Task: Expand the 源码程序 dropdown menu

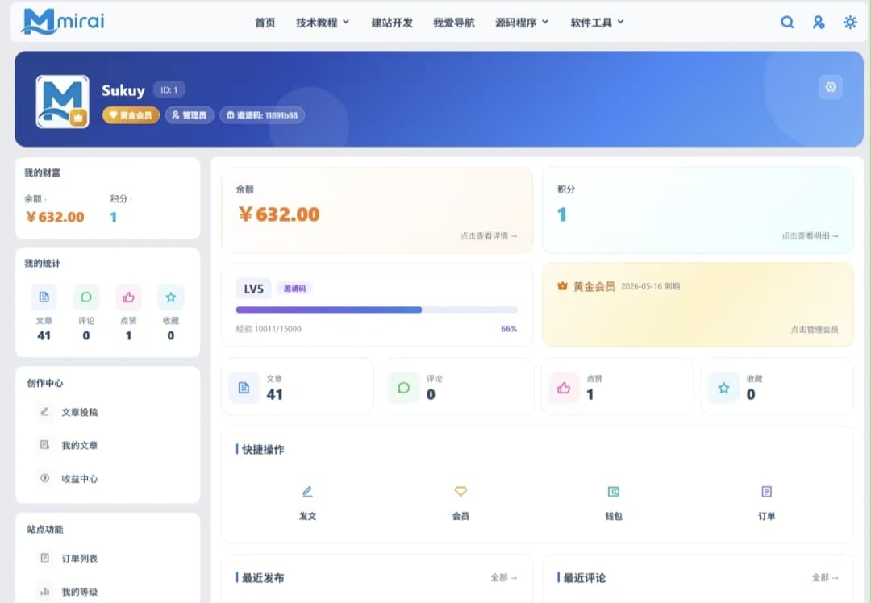Action: point(522,23)
